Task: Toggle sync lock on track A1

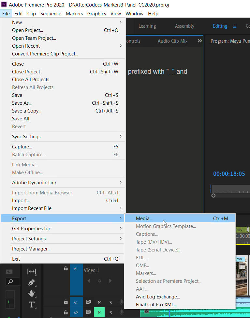Action: pyautogui.click(x=88, y=302)
